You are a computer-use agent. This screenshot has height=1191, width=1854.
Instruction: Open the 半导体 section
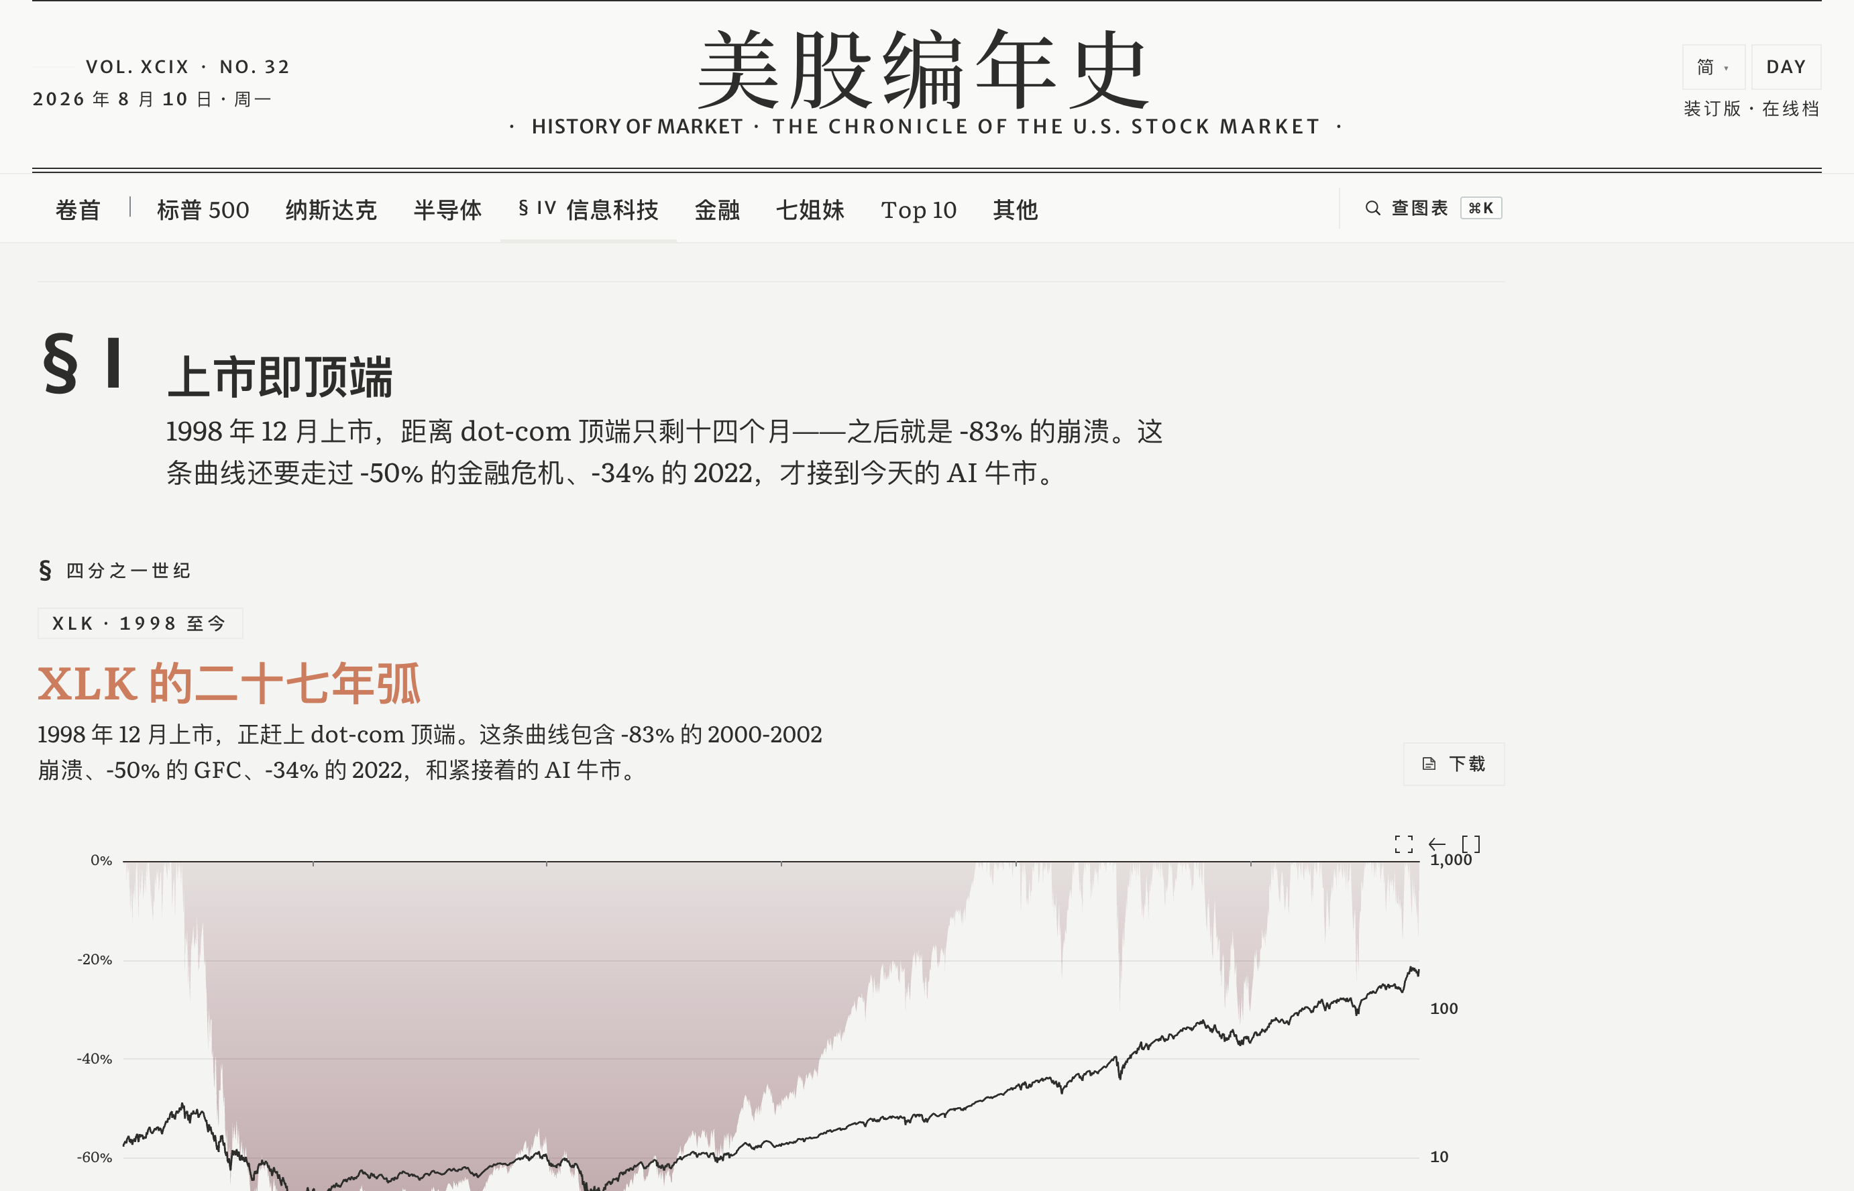(447, 210)
